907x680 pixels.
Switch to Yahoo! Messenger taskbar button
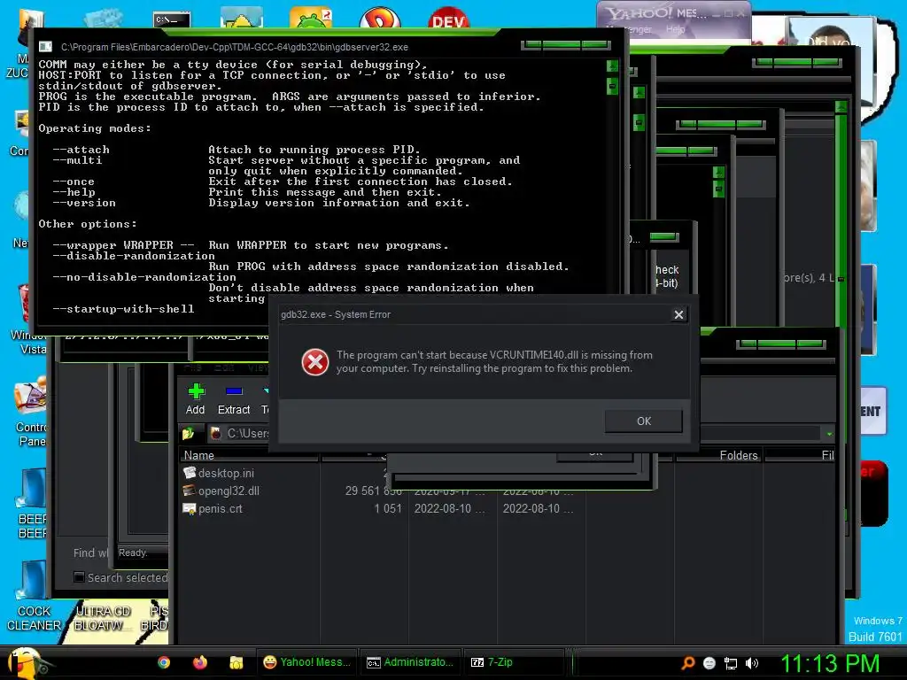pos(307,662)
